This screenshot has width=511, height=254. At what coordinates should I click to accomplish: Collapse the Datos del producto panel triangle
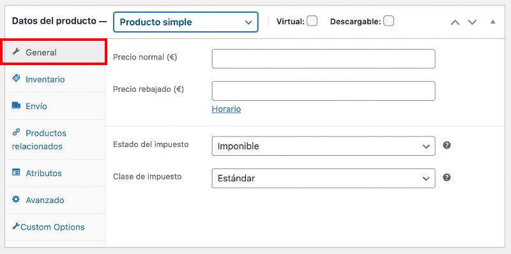[492, 22]
